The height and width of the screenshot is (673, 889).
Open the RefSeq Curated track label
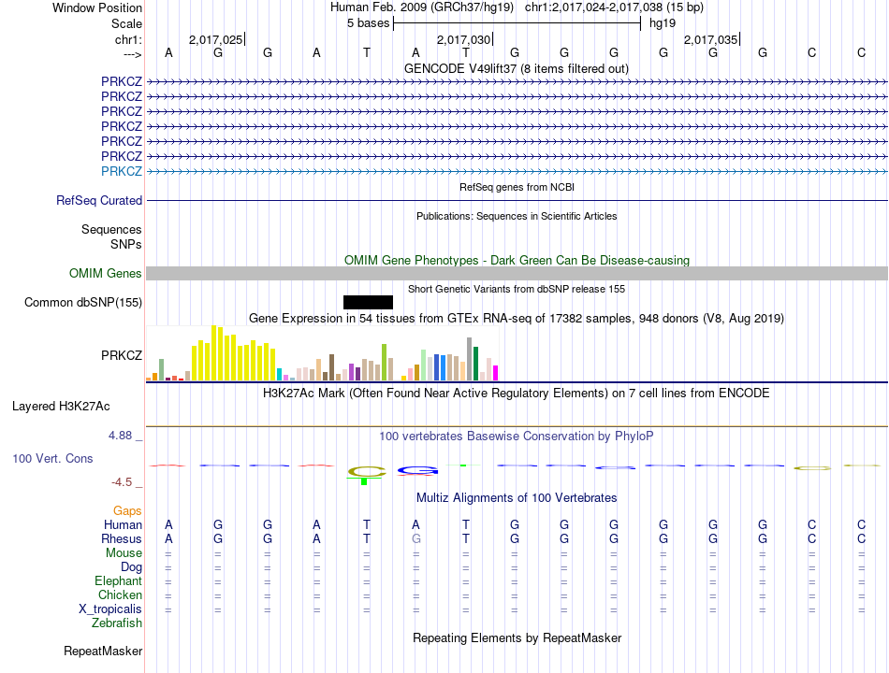[x=98, y=201]
